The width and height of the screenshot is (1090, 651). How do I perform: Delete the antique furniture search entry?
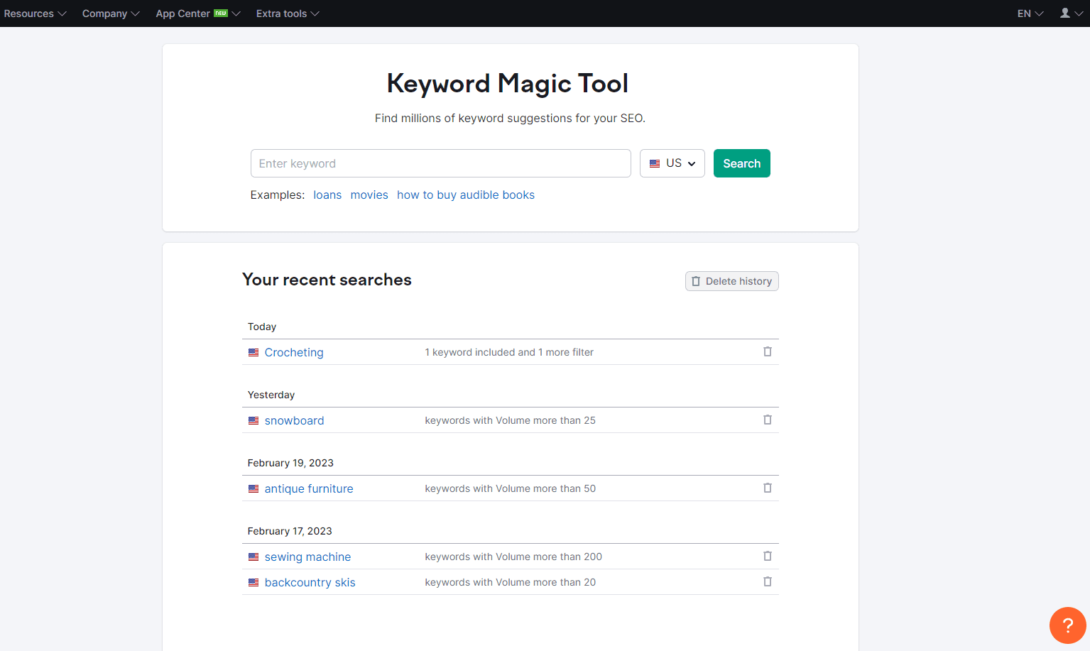(x=768, y=488)
